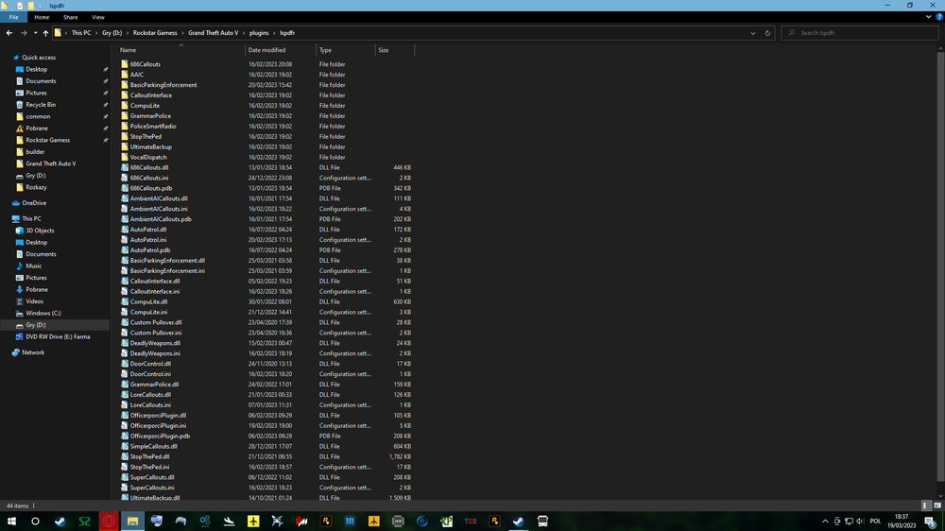Select the 686Callouts folder
Image resolution: width=945 pixels, height=531 pixels.
(x=146, y=64)
